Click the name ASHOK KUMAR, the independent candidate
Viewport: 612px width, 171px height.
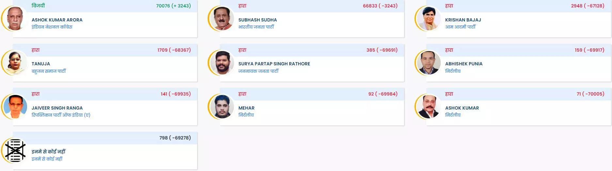click(x=462, y=108)
